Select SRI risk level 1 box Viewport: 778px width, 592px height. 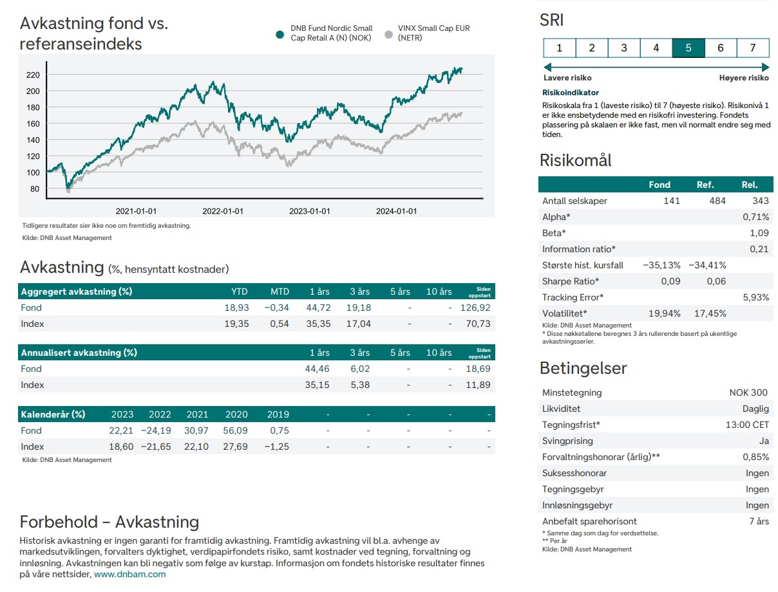(560, 48)
